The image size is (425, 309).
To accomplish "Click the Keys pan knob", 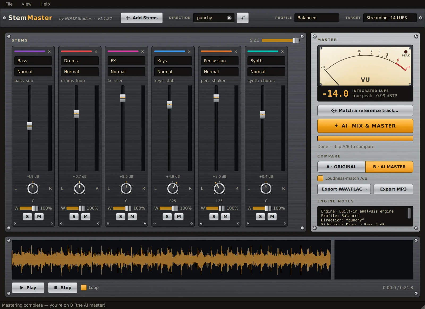I will 173,188.
